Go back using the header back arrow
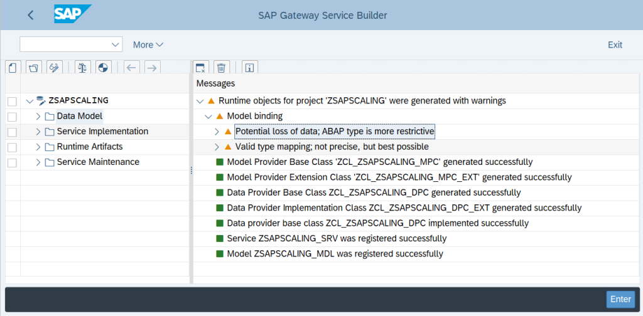Image resolution: width=643 pixels, height=316 pixels. (31, 15)
